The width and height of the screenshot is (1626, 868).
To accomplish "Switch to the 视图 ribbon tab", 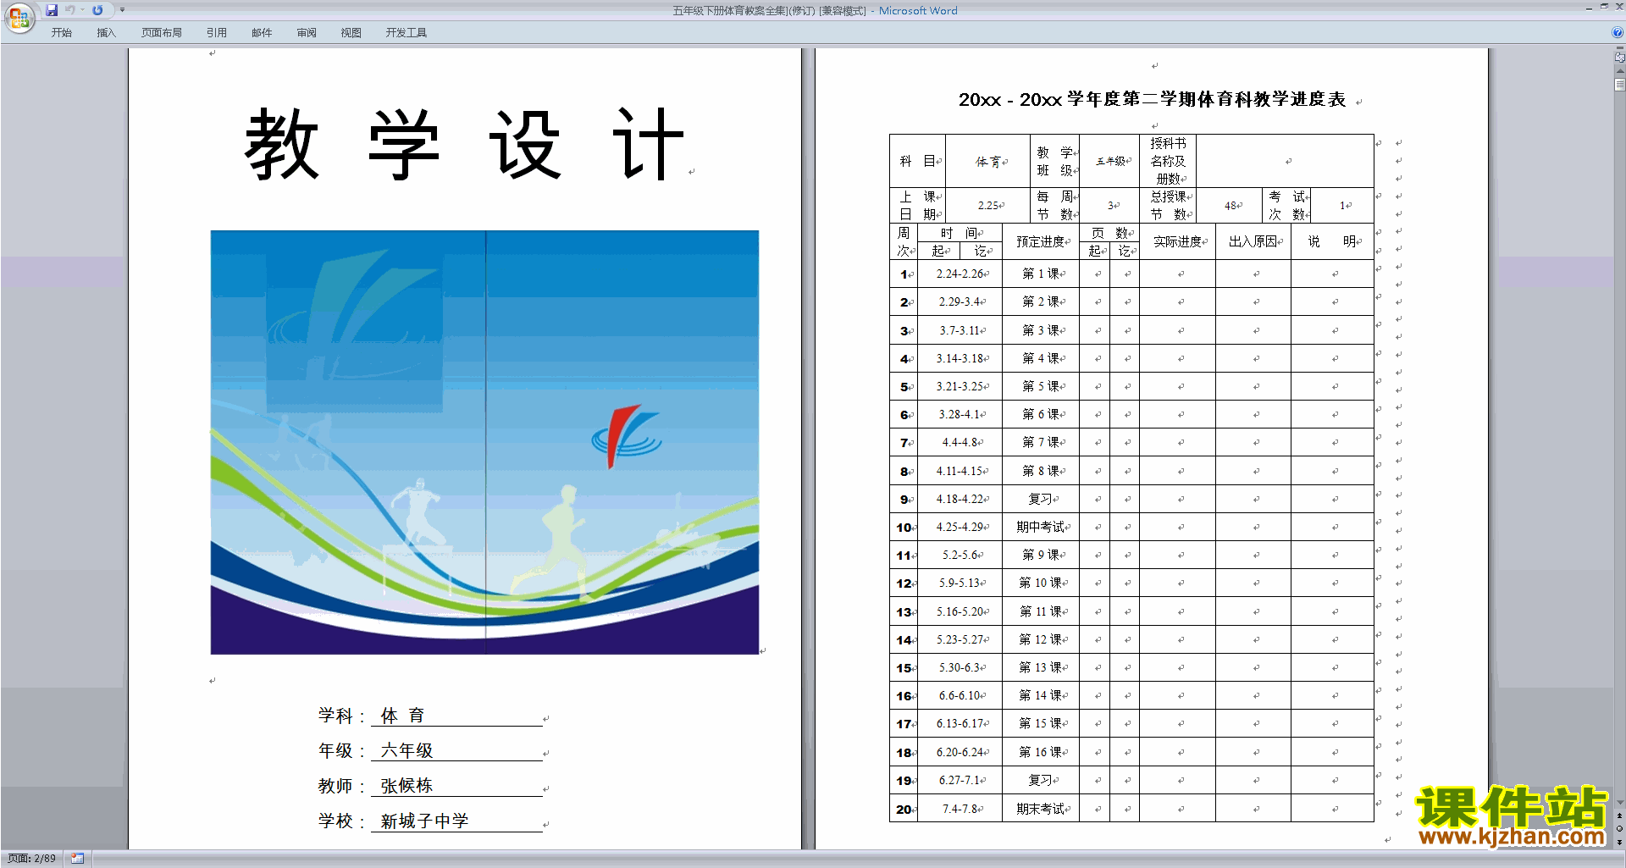I will (351, 32).
